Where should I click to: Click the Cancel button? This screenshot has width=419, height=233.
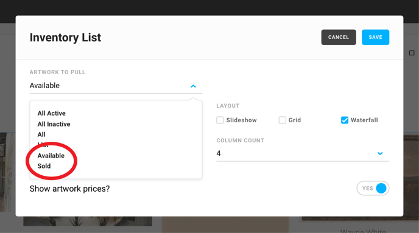click(339, 37)
